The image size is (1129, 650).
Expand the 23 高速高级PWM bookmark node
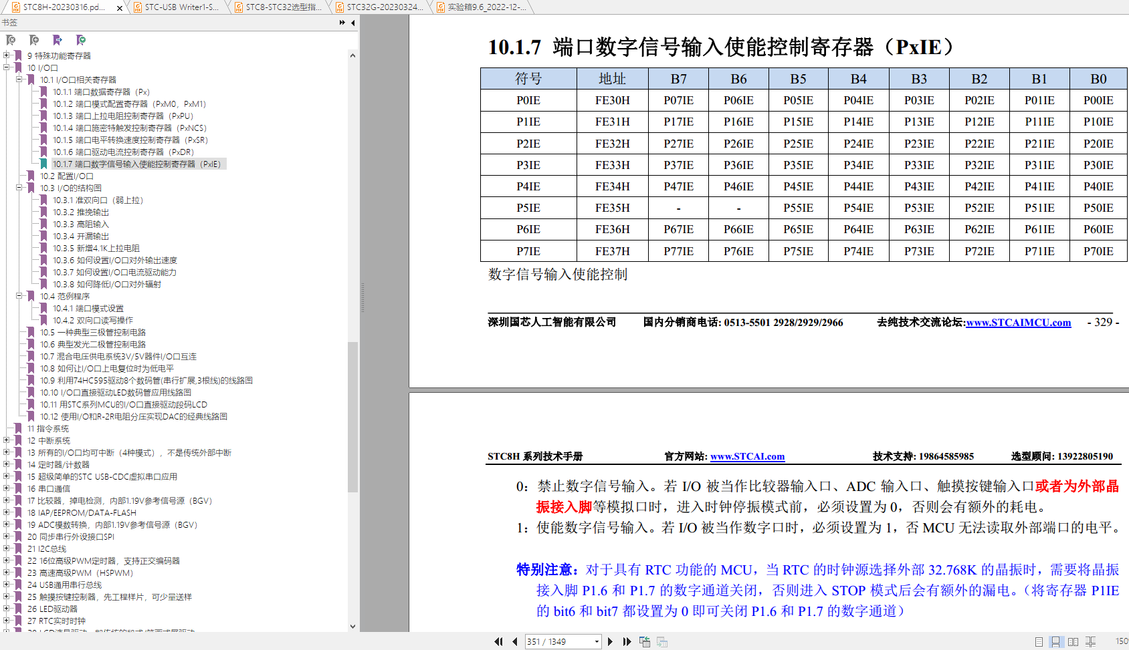[x=7, y=573]
